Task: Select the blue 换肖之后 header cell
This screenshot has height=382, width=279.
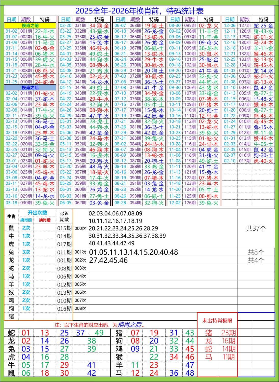Action: click(x=30, y=88)
